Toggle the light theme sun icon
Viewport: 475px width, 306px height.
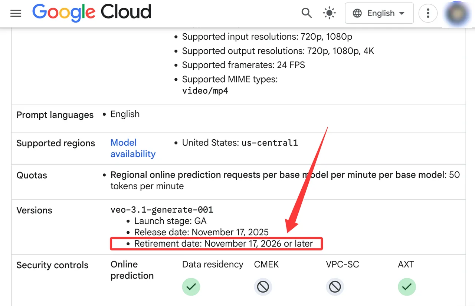click(329, 13)
